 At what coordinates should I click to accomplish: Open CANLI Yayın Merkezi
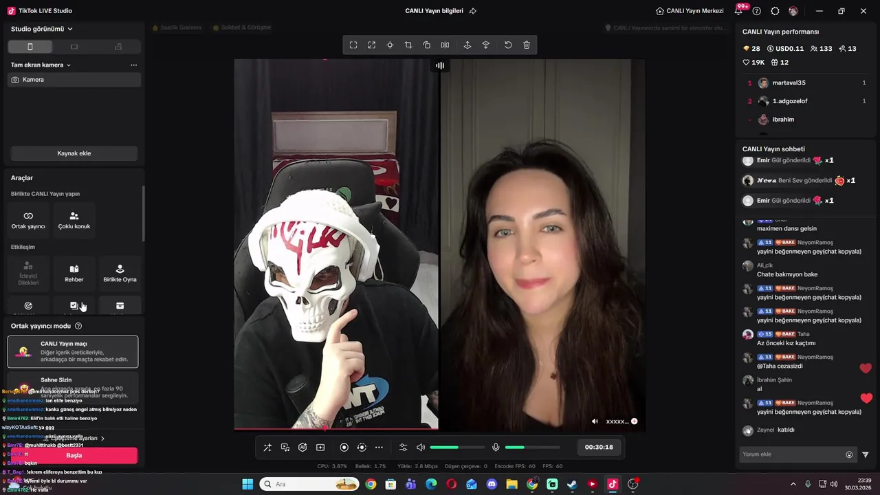(x=690, y=11)
